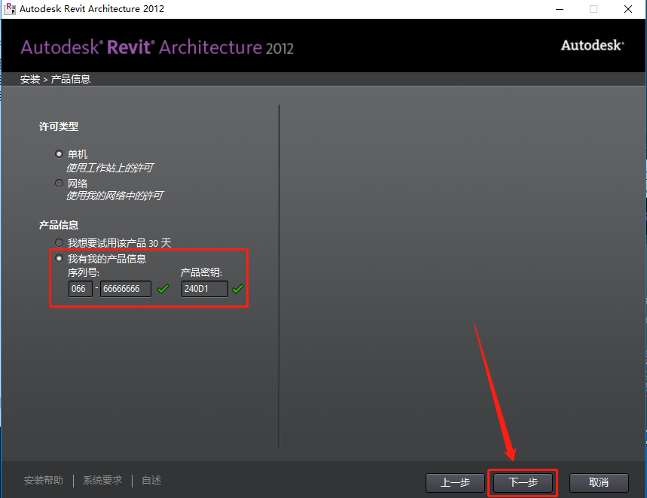Click the Autodesk Revit Architecture 2012 banner title
Screen dimensions: 647x498
(x=157, y=47)
